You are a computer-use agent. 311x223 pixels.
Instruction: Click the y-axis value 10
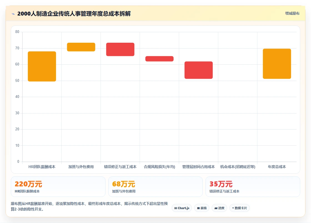[17, 146]
